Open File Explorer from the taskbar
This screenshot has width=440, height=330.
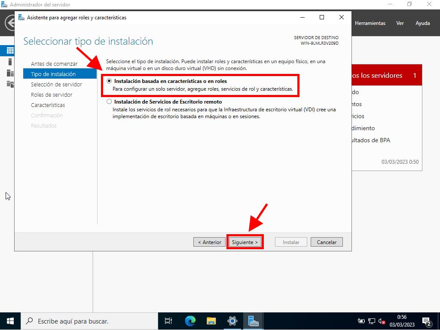pyautogui.click(x=211, y=321)
